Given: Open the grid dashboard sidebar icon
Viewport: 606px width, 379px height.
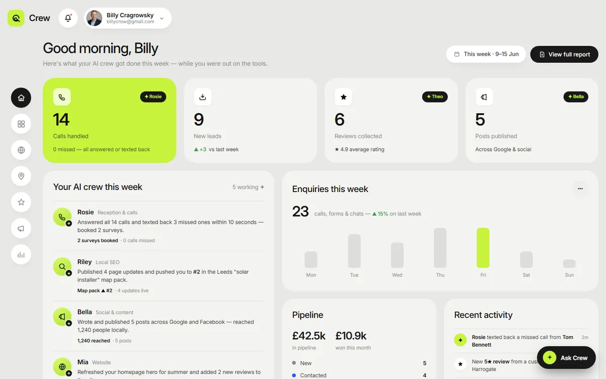Looking at the screenshot, I should pyautogui.click(x=21, y=124).
